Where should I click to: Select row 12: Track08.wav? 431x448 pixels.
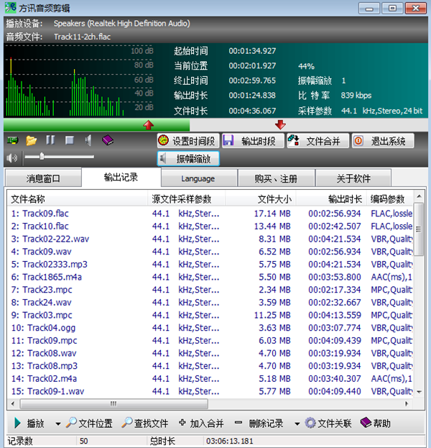(x=210, y=353)
